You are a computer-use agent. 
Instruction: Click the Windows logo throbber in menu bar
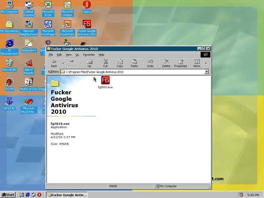(x=205, y=55)
